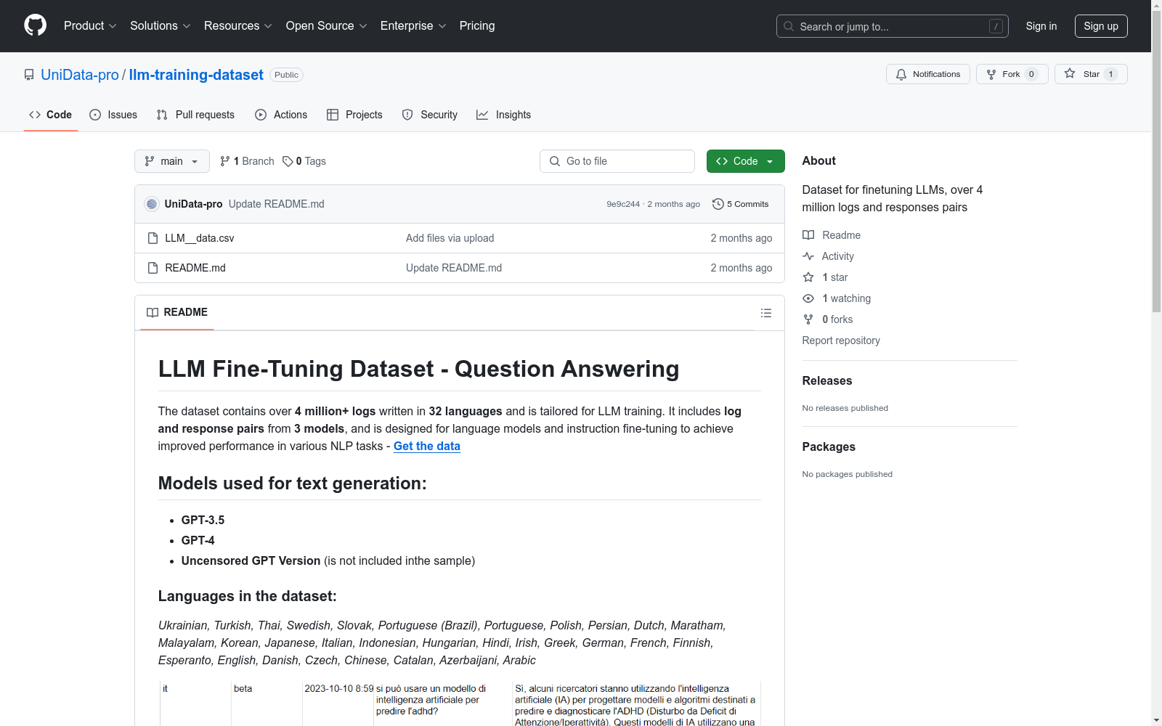The width and height of the screenshot is (1162, 726).
Task: Click the eye watching icon in About sidebar
Action: [x=808, y=298]
